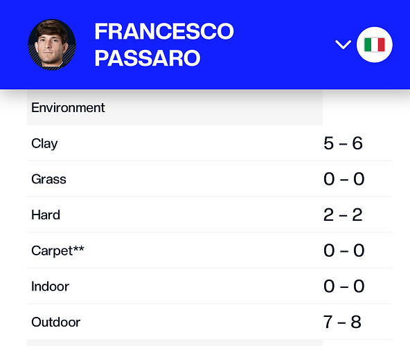Image resolution: width=410 pixels, height=346 pixels.
Task: Click the Carpet** row label
Action: pyautogui.click(x=57, y=251)
